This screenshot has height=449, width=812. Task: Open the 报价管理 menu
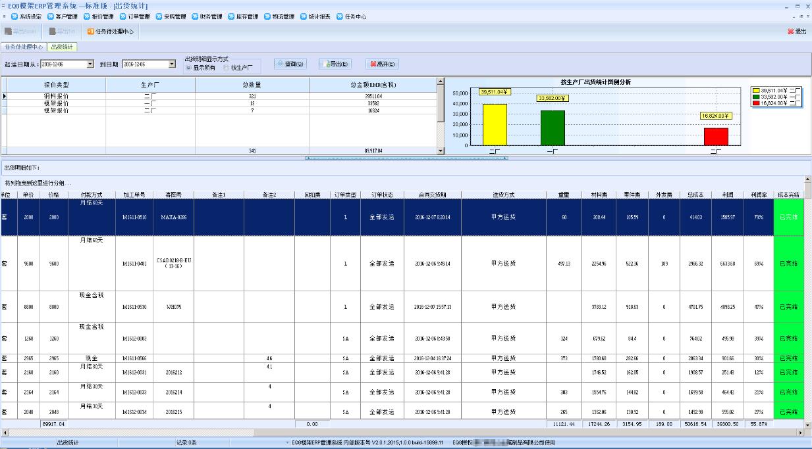coord(99,16)
